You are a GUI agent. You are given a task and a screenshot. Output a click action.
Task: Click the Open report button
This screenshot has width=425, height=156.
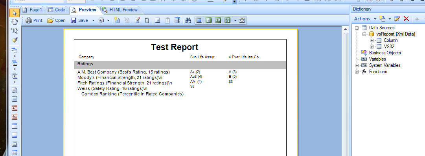pos(56,20)
